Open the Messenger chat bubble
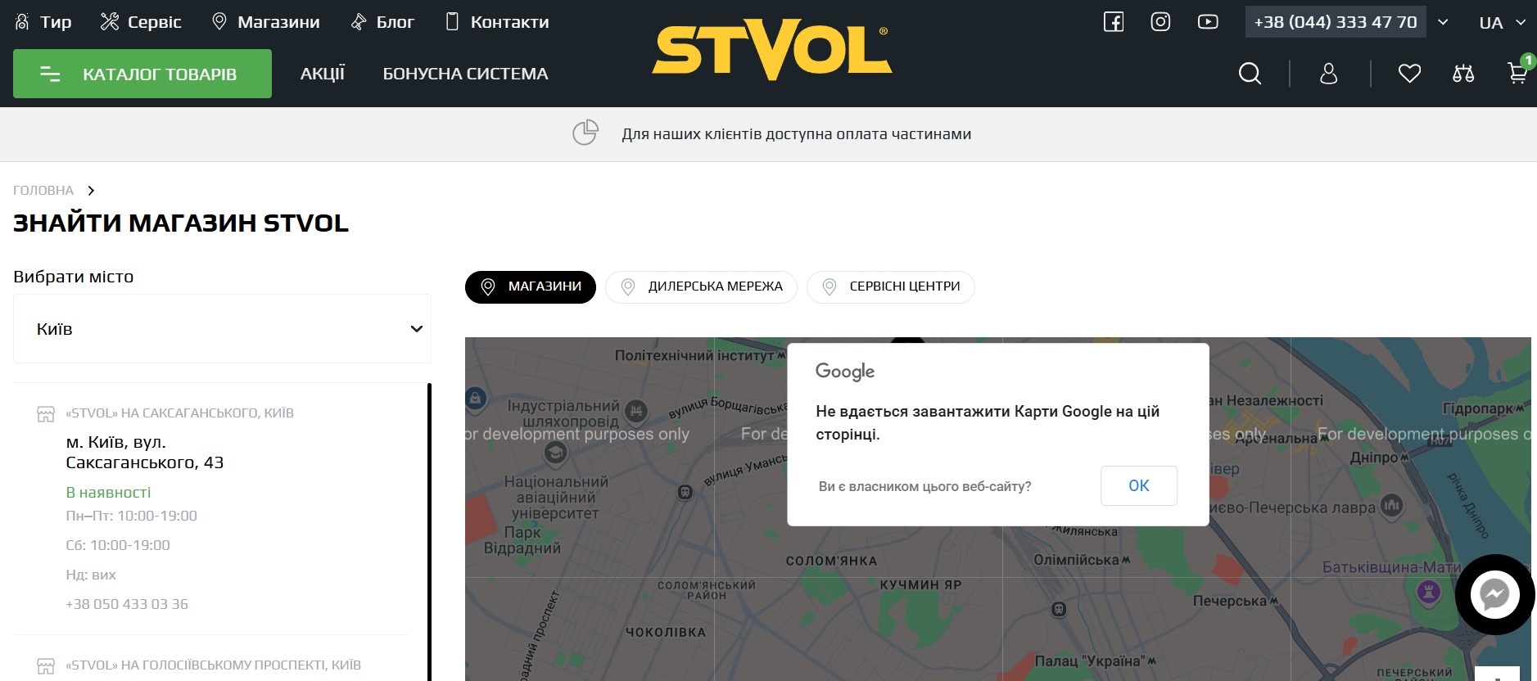Image resolution: width=1537 pixels, height=681 pixels. (1494, 595)
